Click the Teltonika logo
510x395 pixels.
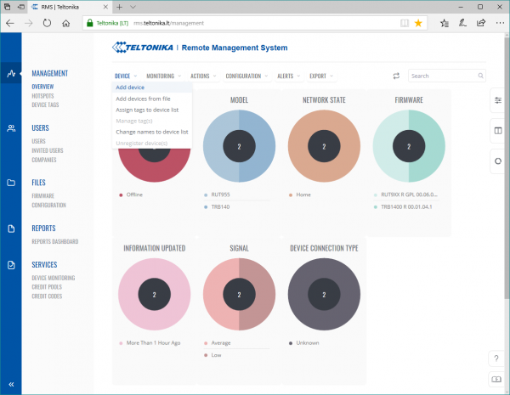point(143,48)
